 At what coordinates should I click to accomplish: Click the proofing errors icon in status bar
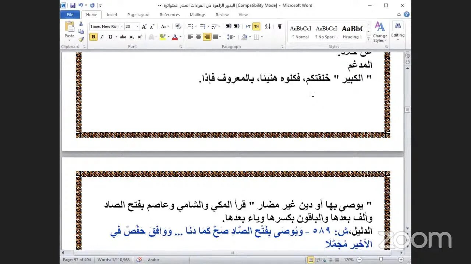point(139,260)
